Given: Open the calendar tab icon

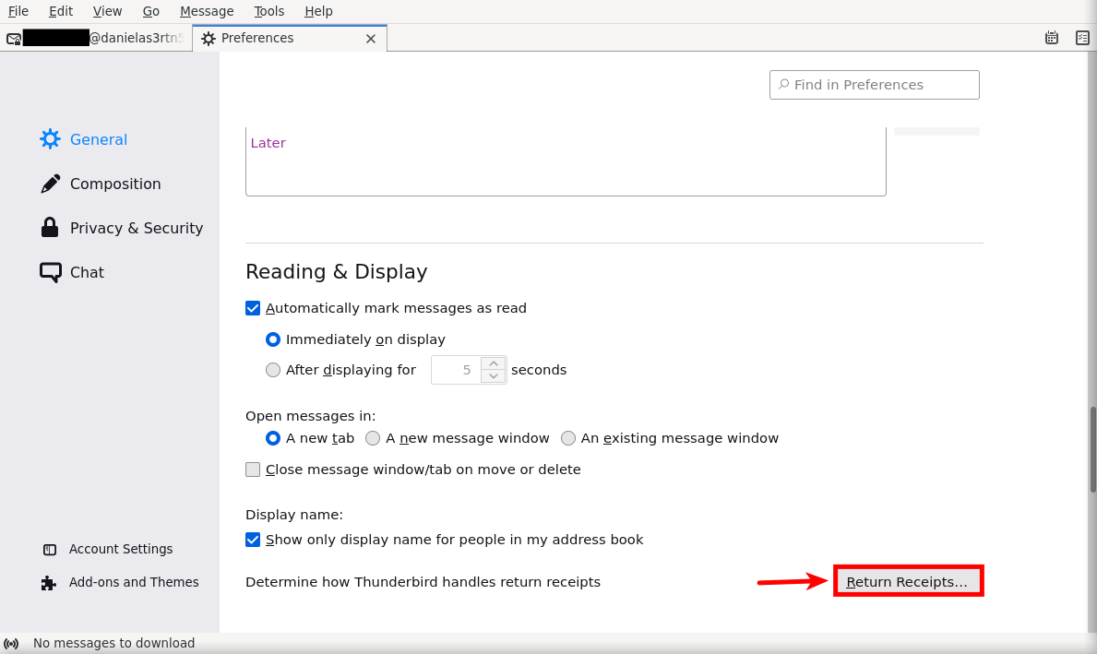Looking at the screenshot, I should pos(1051,38).
